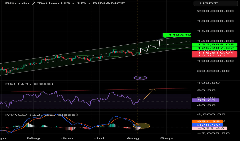
Task: Select the 132,998.08 price level label
Action: (x=215, y=45)
